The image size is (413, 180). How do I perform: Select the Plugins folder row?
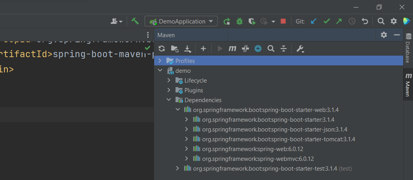[x=278, y=90]
